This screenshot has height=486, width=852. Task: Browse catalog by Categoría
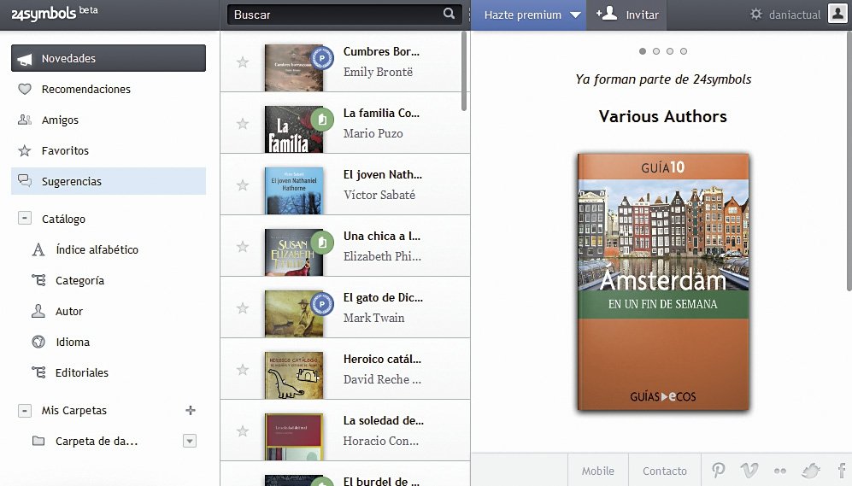[x=79, y=281]
